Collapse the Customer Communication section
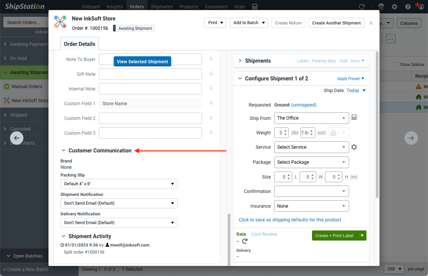Image resolution: width=428 pixels, height=276 pixels. point(64,150)
